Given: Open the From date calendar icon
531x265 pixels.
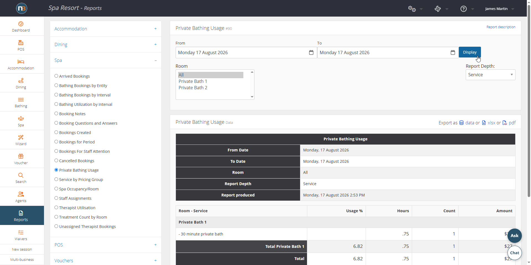Looking at the screenshot, I should (x=311, y=53).
